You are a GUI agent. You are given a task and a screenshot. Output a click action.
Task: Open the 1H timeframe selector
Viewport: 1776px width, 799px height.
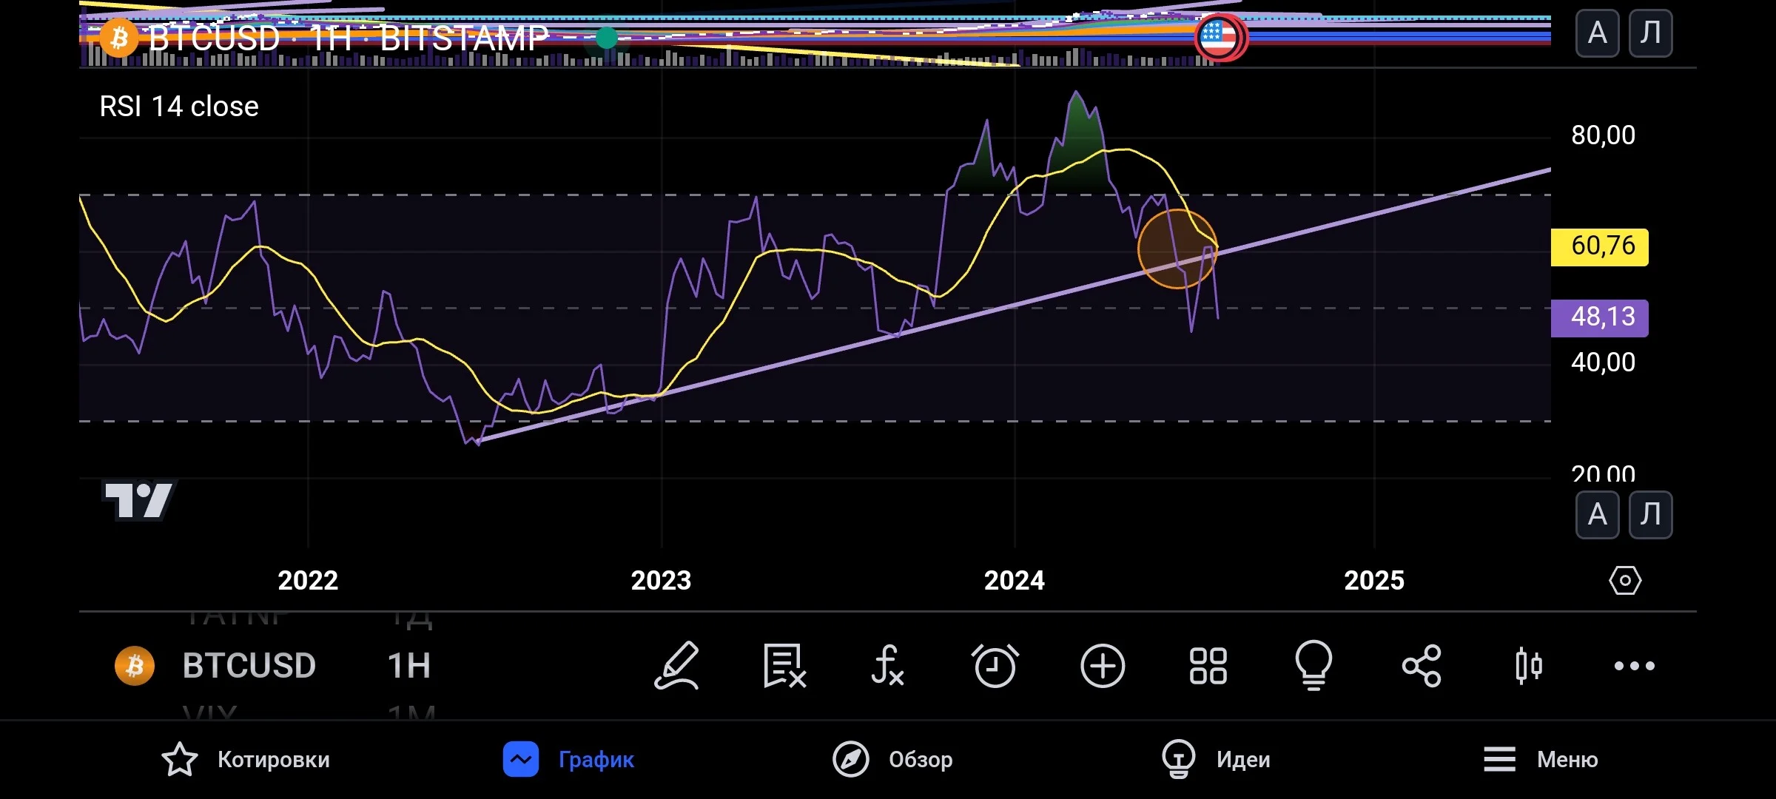click(409, 666)
